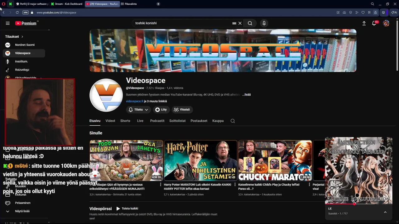This screenshot has height=224, width=399.
Task: View site security lock info
Action: (32, 12)
